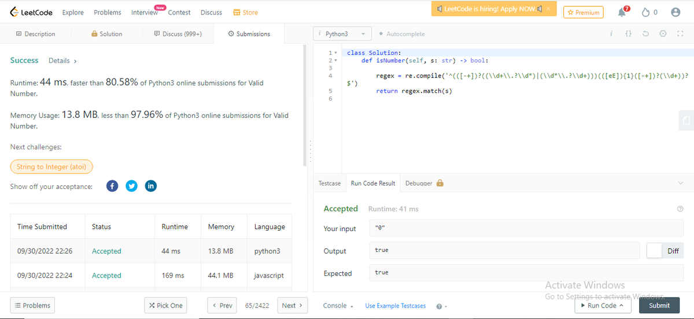Open Accepted python3 submission

click(106, 251)
